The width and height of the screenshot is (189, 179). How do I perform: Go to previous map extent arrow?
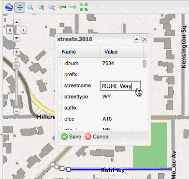[62, 7]
